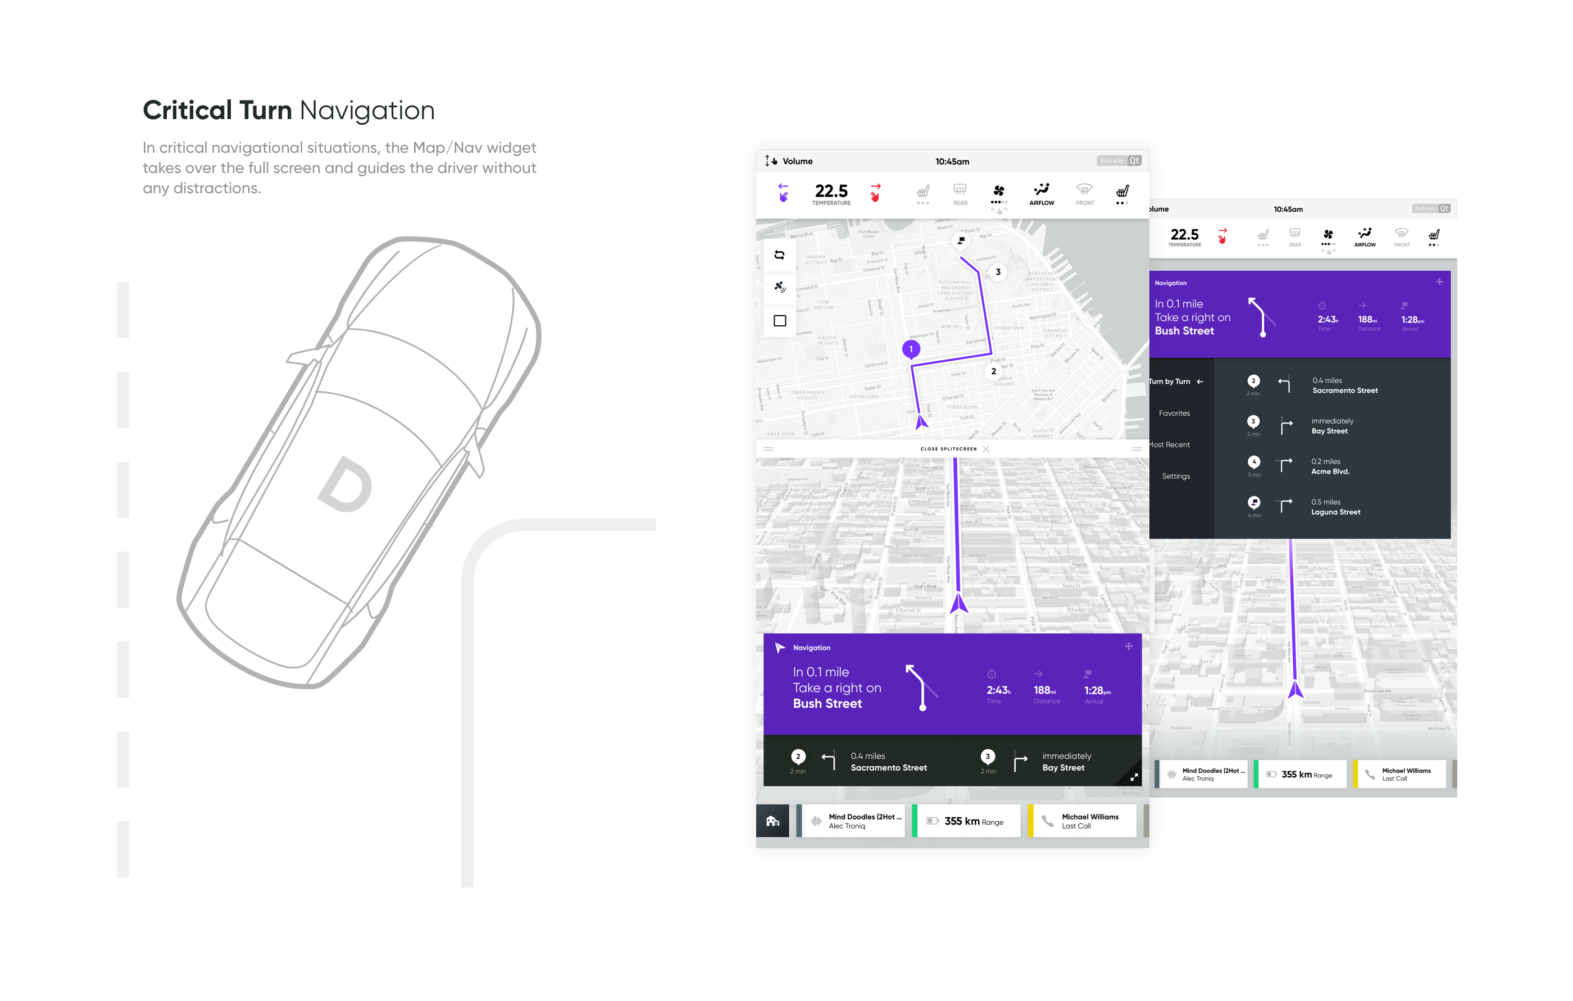
Task: Click the satellite view icon on the map
Action: [x=779, y=287]
